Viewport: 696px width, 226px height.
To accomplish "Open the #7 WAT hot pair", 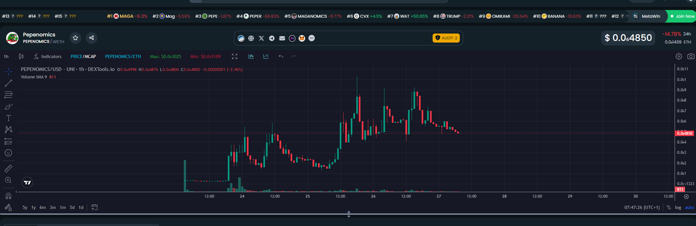I will click(x=408, y=16).
